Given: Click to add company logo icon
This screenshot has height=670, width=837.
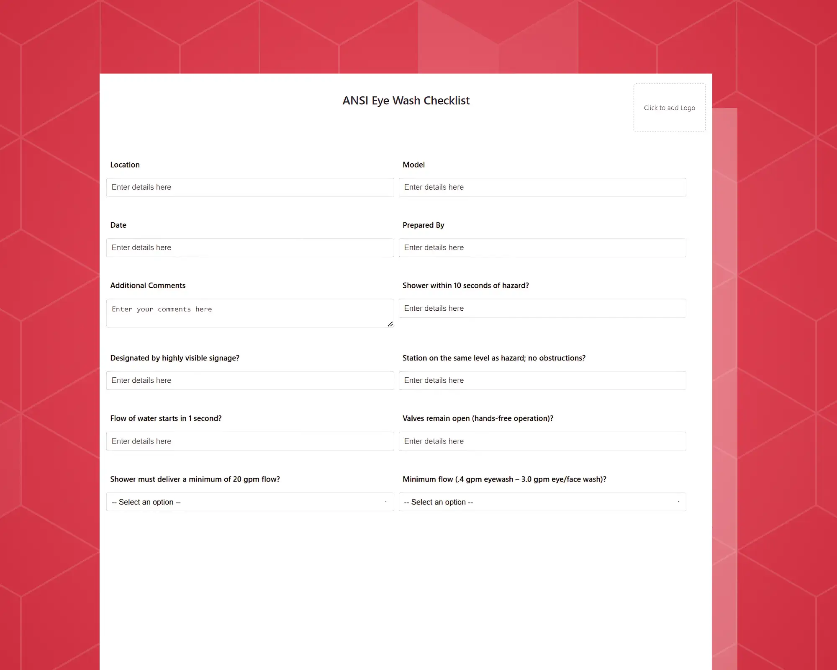Looking at the screenshot, I should (670, 107).
